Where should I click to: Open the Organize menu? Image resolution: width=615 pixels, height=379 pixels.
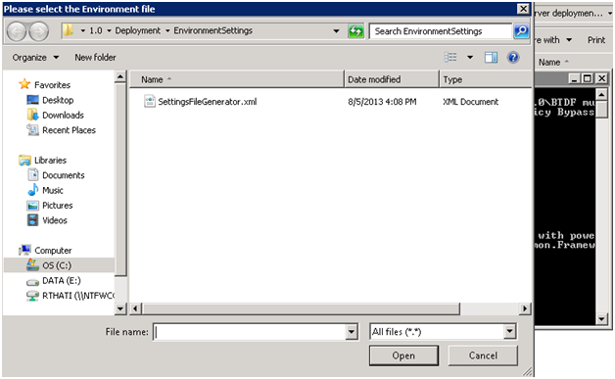(35, 57)
